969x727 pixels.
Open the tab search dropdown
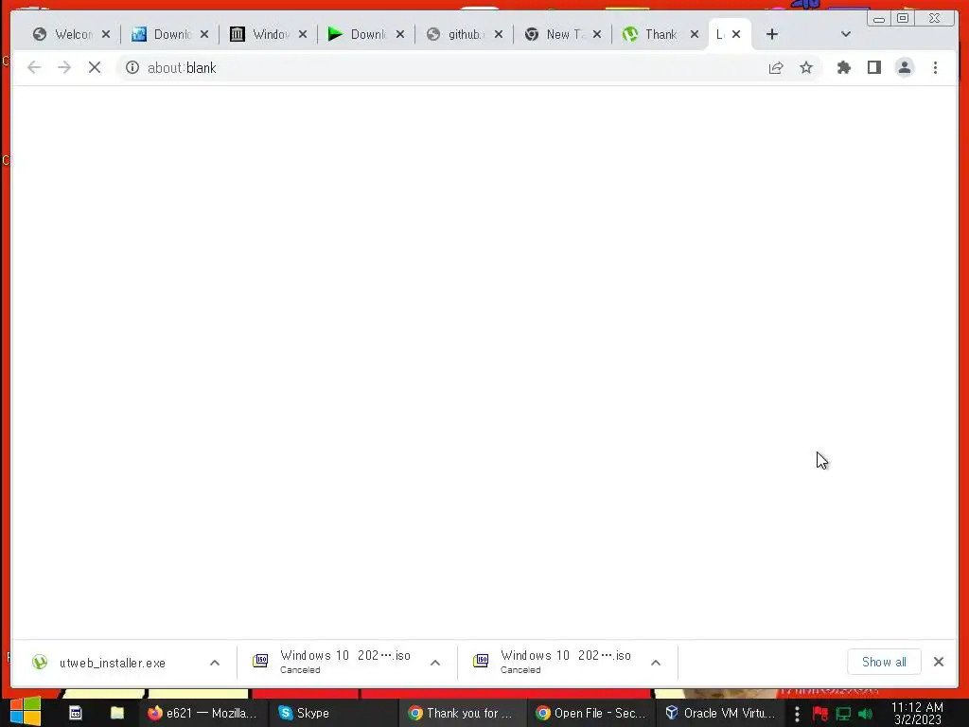coord(846,35)
